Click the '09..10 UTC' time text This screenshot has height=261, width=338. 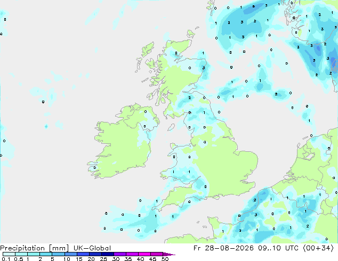[x=279, y=248]
